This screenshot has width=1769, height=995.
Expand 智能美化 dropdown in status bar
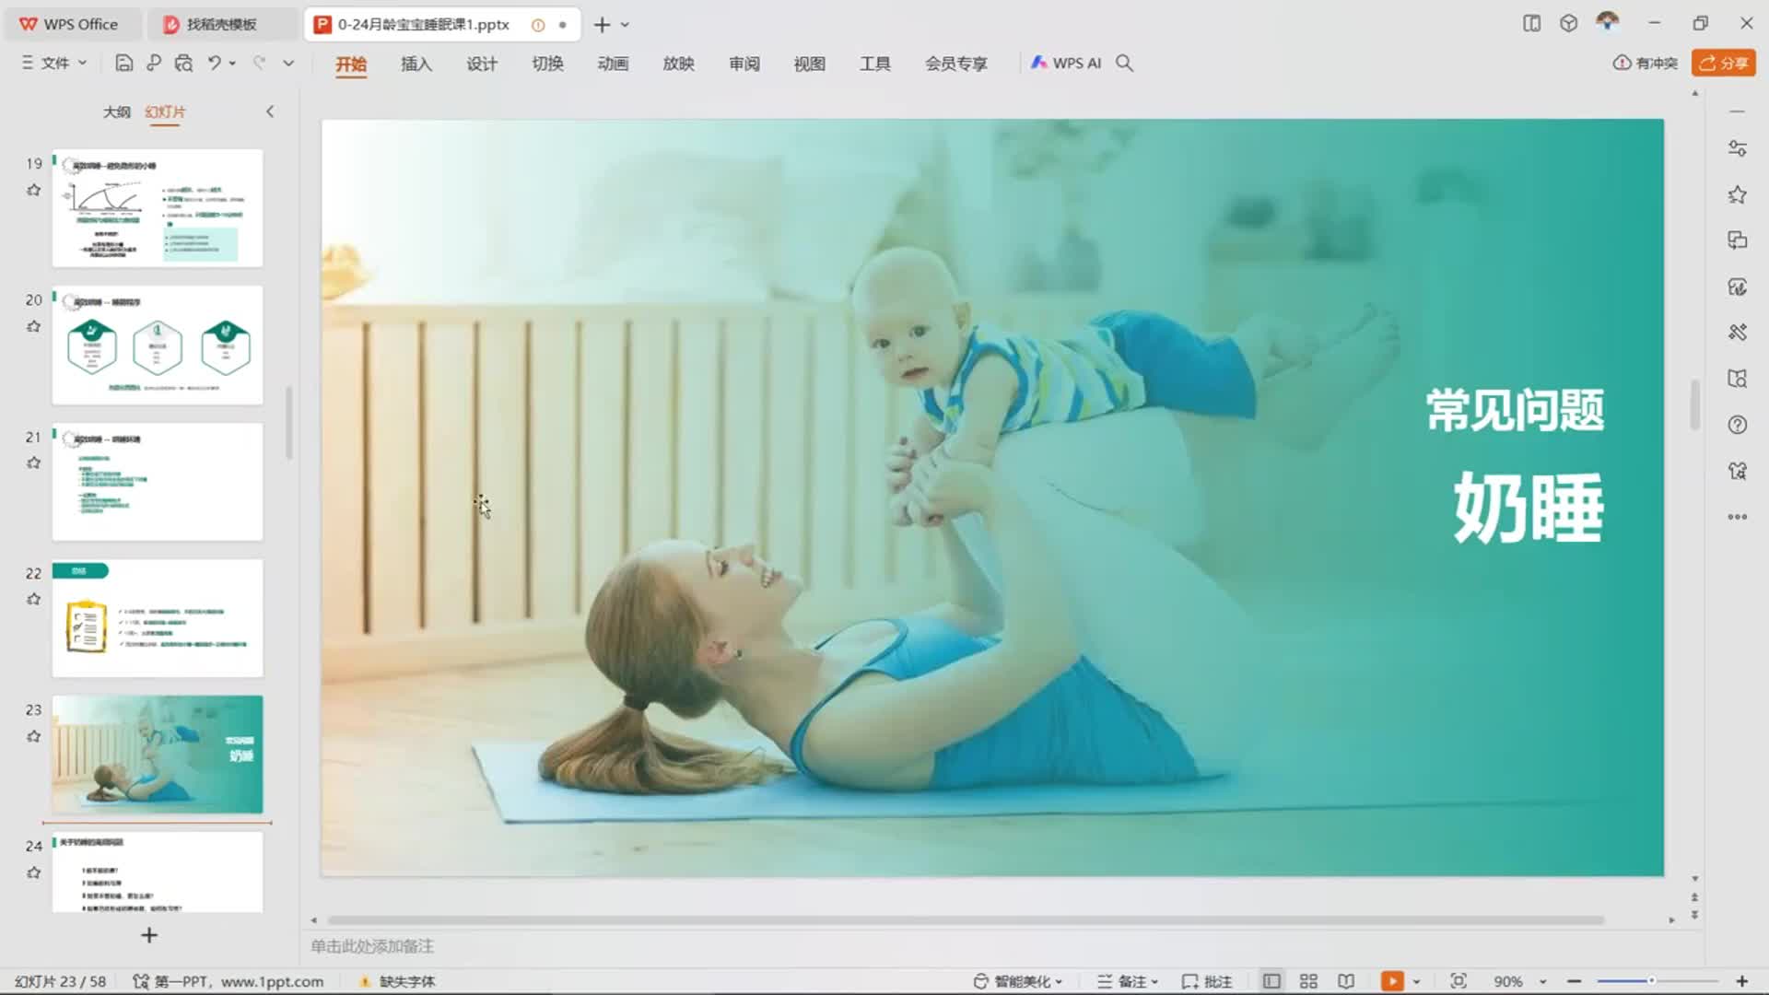coord(1019,981)
